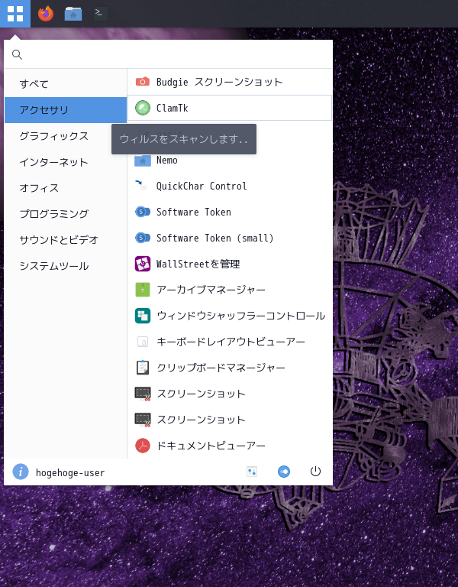Click the Software Token (small) icon
The image size is (458, 587).
[143, 238]
